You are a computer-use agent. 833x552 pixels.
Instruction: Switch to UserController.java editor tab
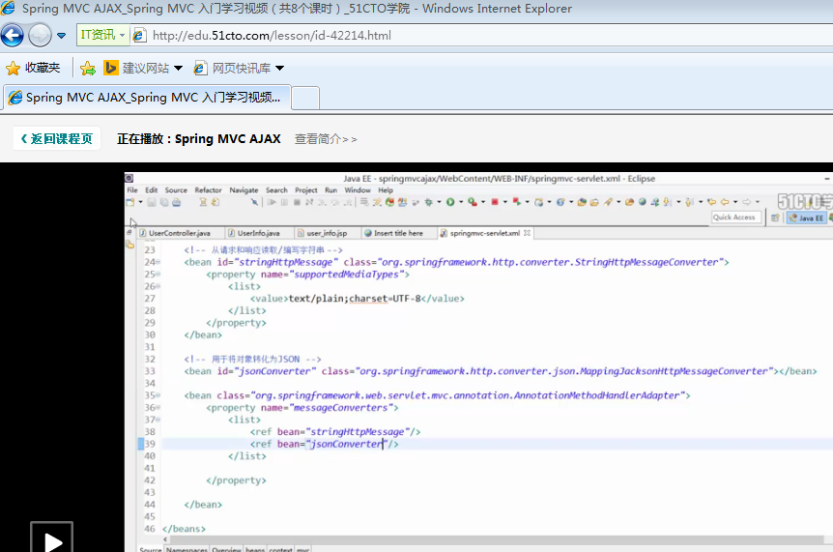coord(179,233)
